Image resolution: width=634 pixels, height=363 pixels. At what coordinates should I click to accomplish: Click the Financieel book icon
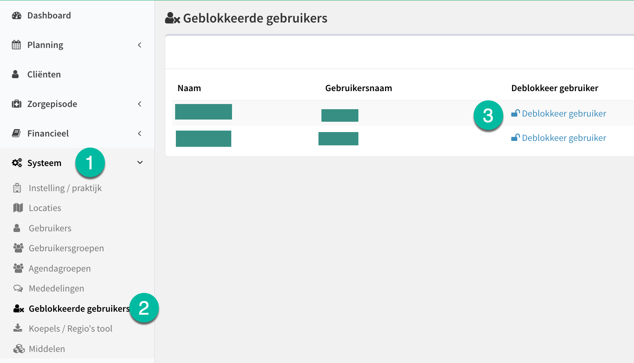tap(16, 133)
